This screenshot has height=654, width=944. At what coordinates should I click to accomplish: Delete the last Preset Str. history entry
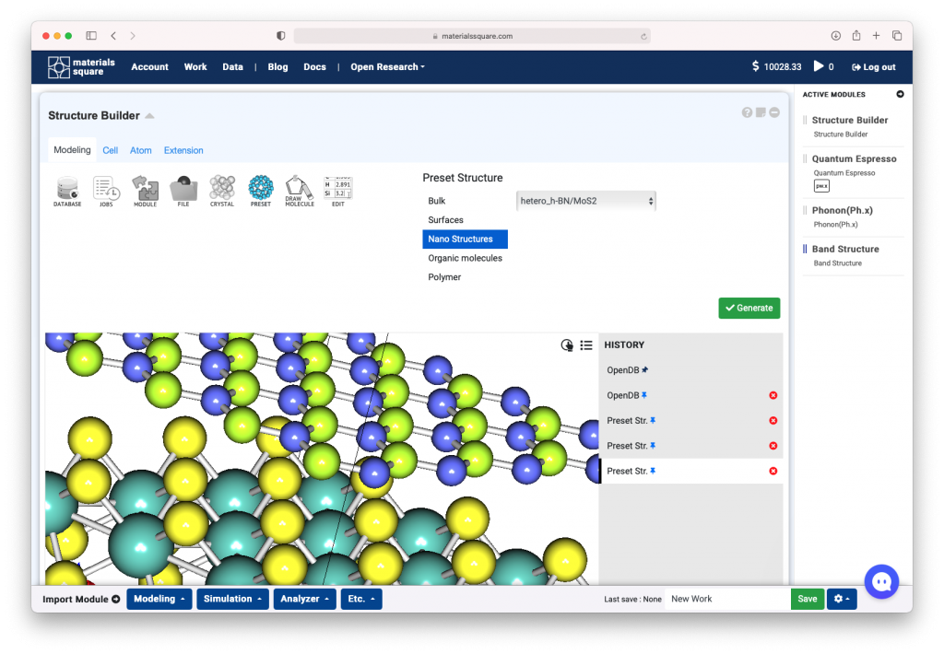(x=773, y=471)
